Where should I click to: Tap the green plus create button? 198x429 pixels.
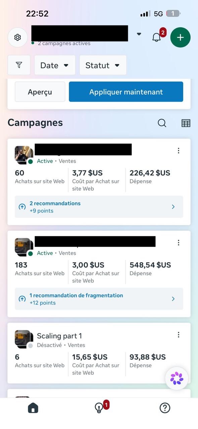[181, 37]
